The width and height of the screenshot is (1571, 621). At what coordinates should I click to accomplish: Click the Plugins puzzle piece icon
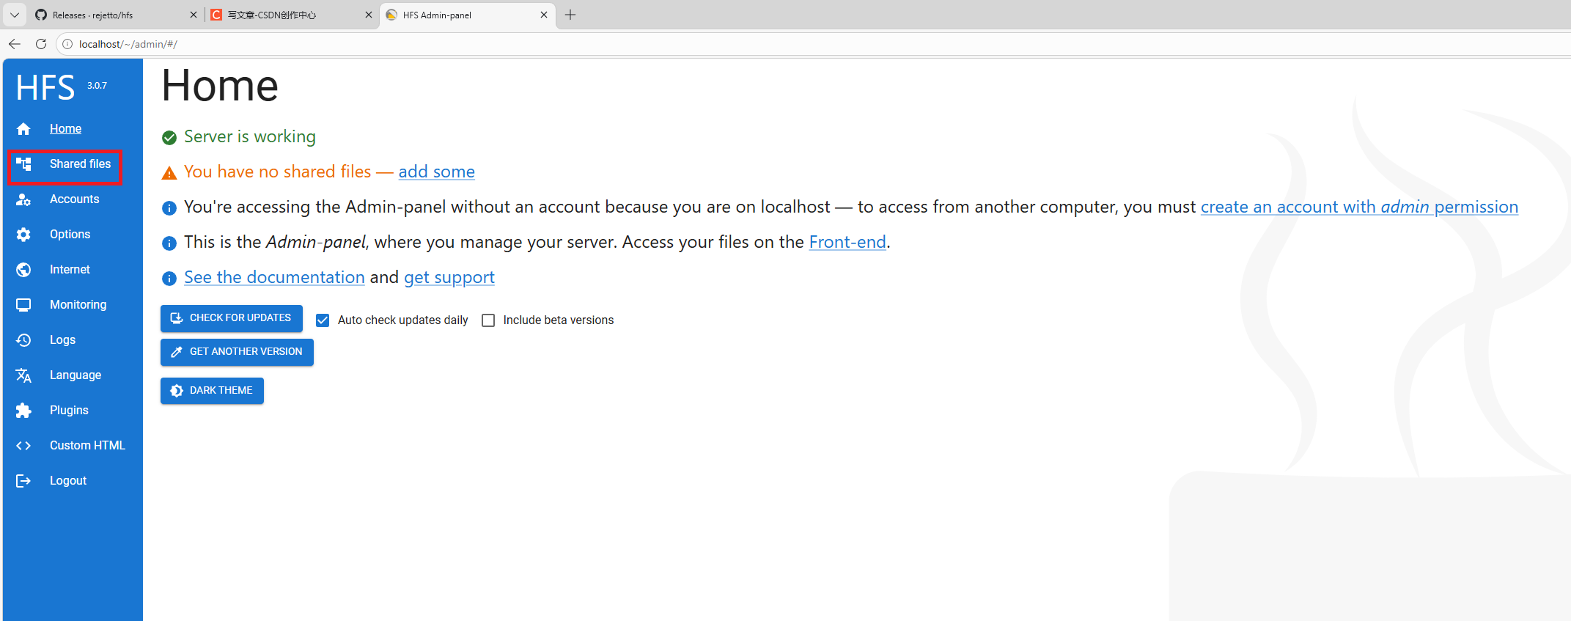pos(23,411)
